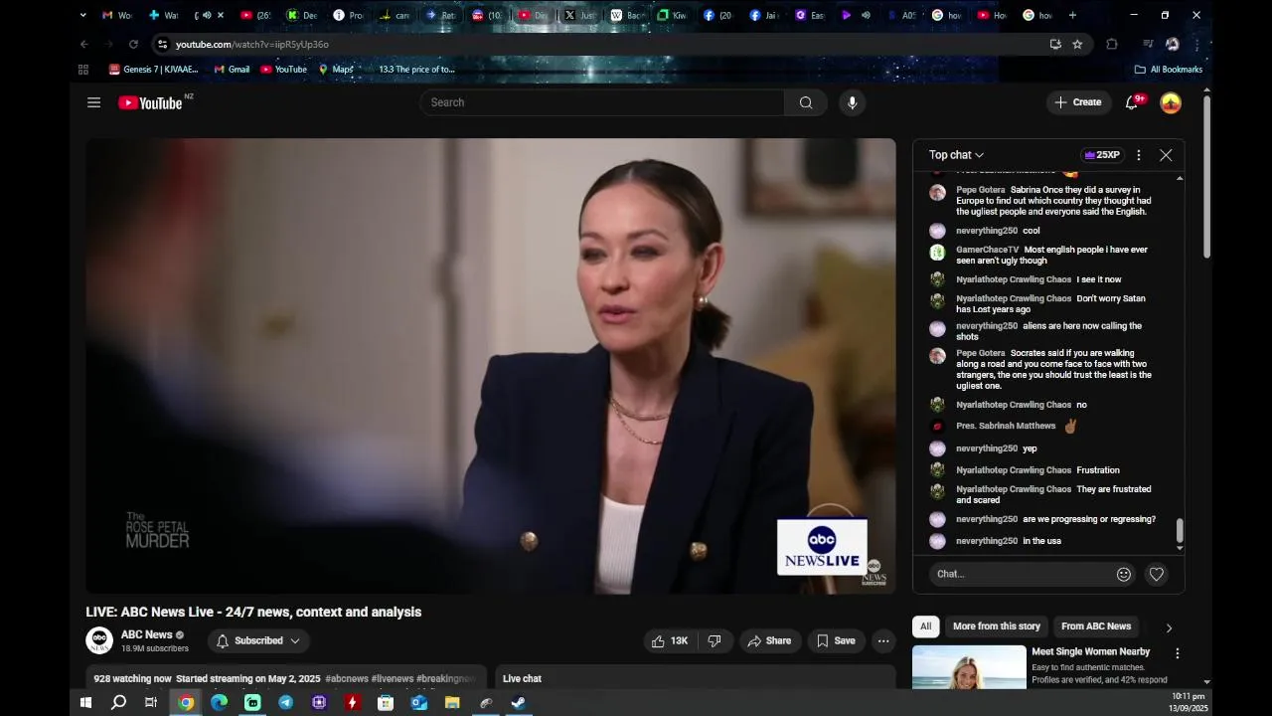The width and height of the screenshot is (1272, 716).
Task: Open the ABC News channel avatar
Action: 99,640
